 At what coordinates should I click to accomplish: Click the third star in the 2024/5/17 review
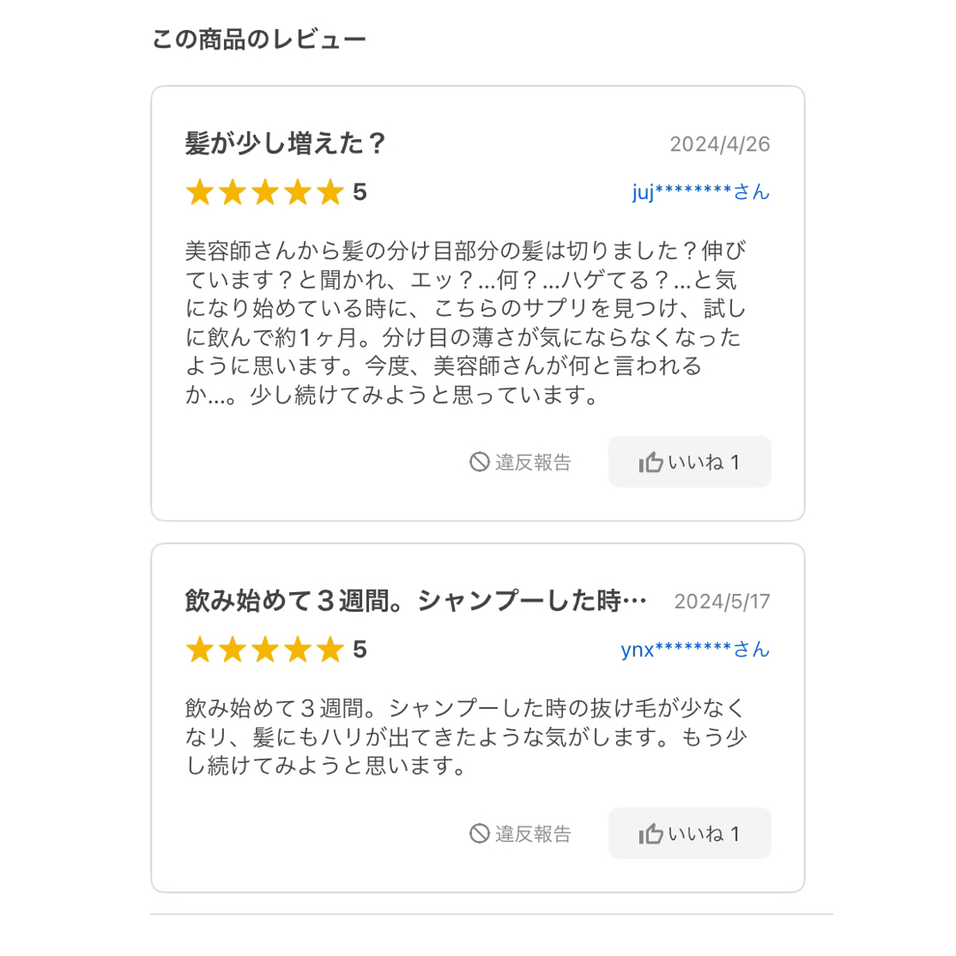point(265,650)
